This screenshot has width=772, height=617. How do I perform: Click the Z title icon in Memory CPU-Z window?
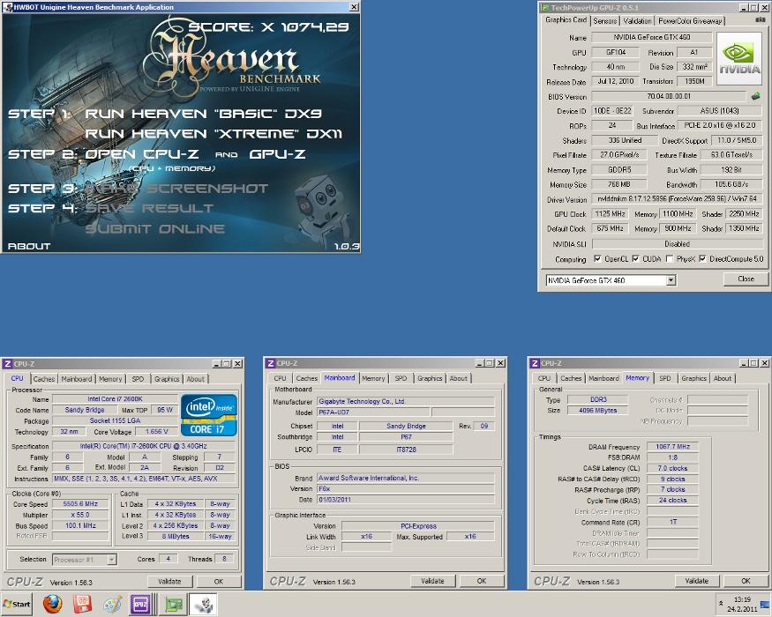[534, 363]
